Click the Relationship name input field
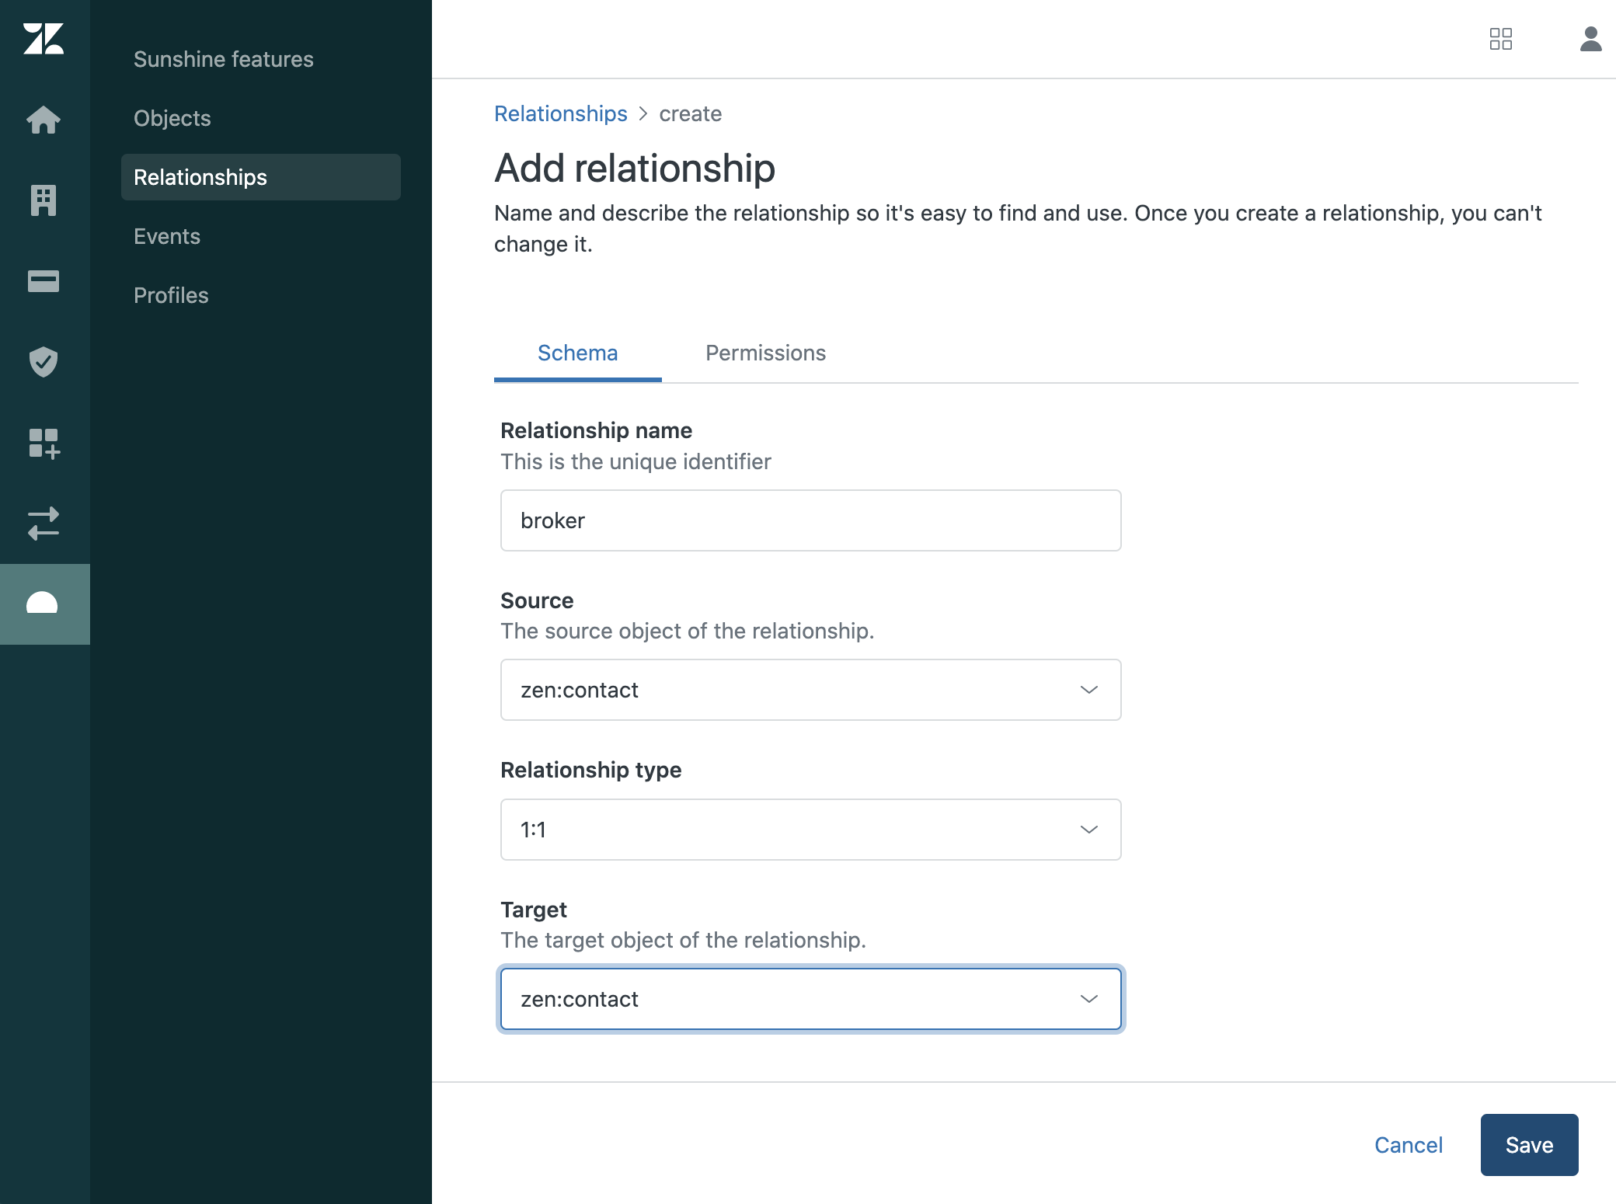The image size is (1616, 1204). click(810, 520)
